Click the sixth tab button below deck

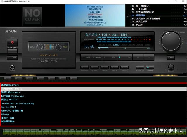(x=62, y=79)
